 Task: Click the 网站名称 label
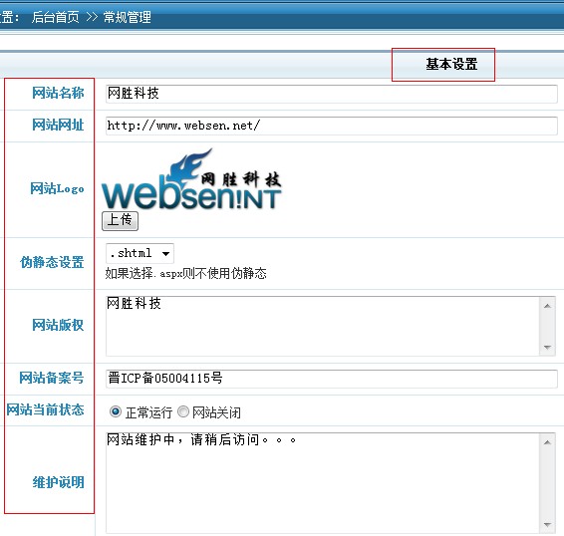pos(58,93)
